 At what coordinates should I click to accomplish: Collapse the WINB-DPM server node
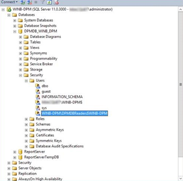point(3,10)
